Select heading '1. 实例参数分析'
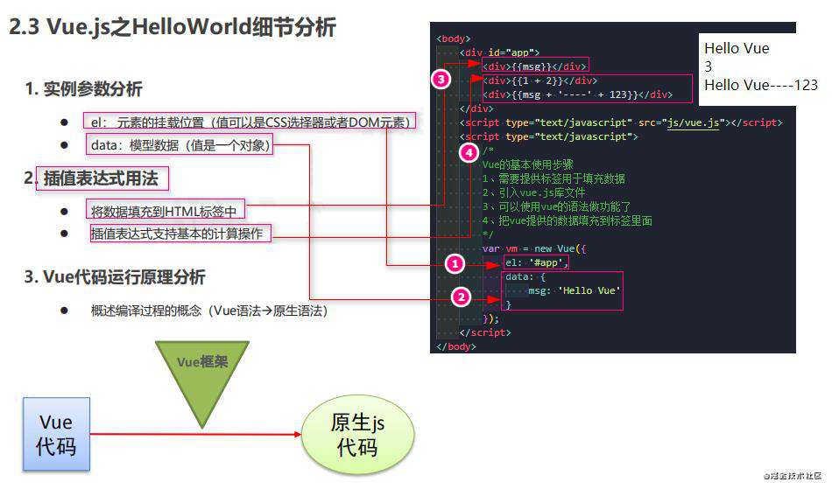 tap(83, 88)
